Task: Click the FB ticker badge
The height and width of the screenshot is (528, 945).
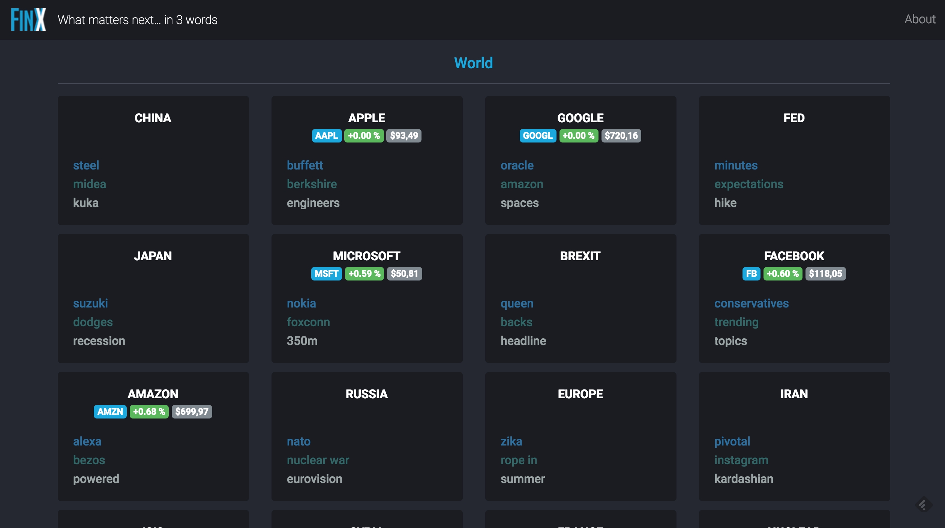Action: click(x=751, y=274)
